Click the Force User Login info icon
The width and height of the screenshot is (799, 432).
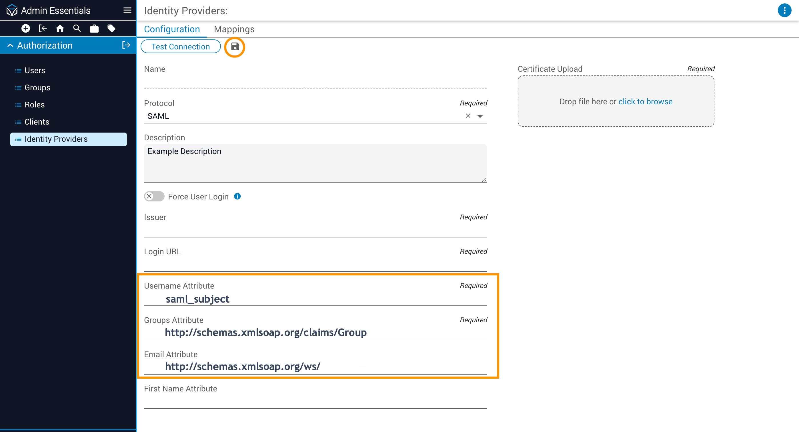pos(237,196)
